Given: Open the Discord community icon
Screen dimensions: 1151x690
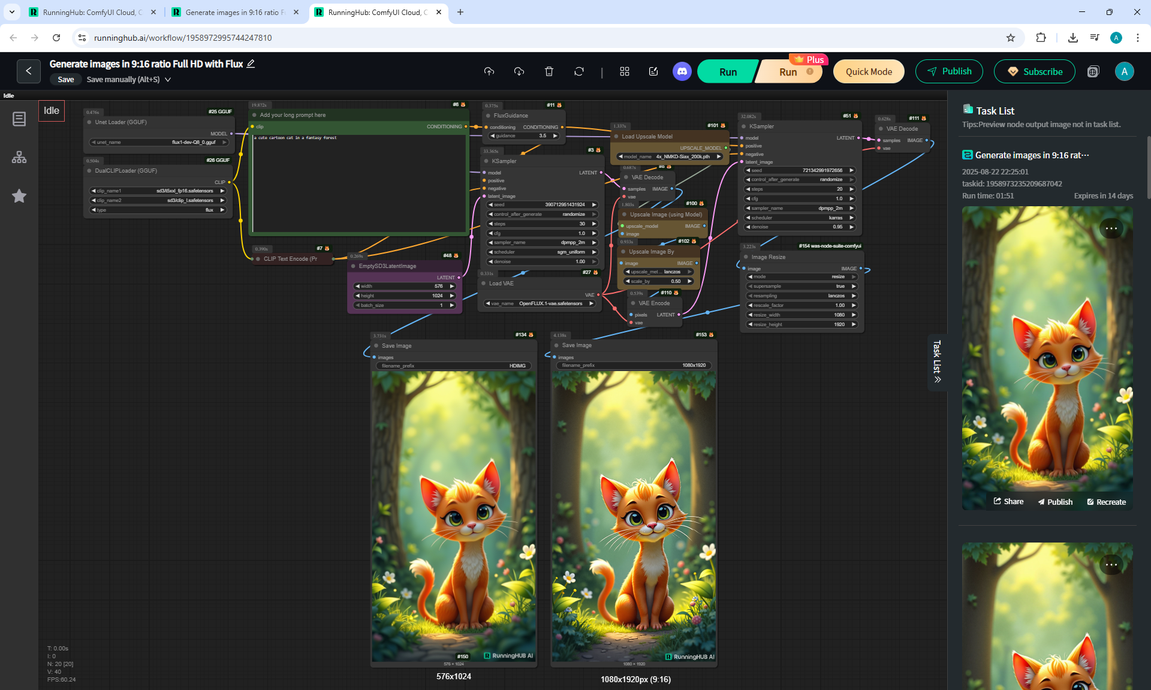Looking at the screenshot, I should 682,71.
